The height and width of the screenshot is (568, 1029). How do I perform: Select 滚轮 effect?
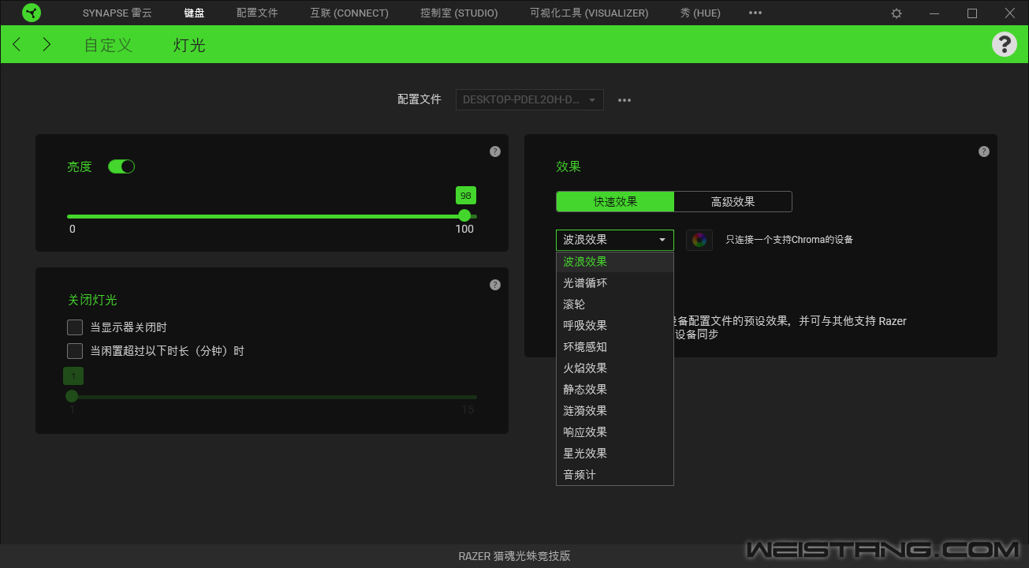[615, 305]
